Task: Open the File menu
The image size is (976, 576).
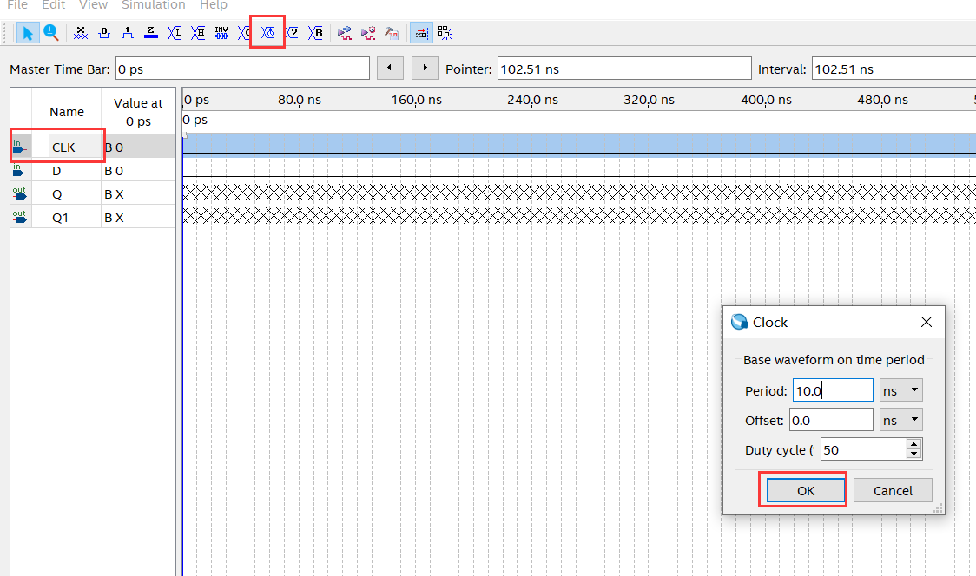Action: (17, 5)
